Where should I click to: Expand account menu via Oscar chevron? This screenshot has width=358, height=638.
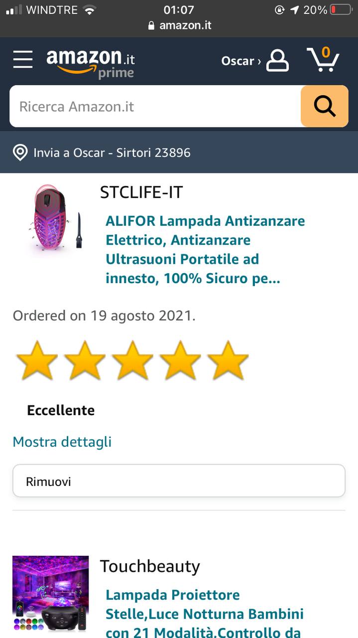click(259, 61)
